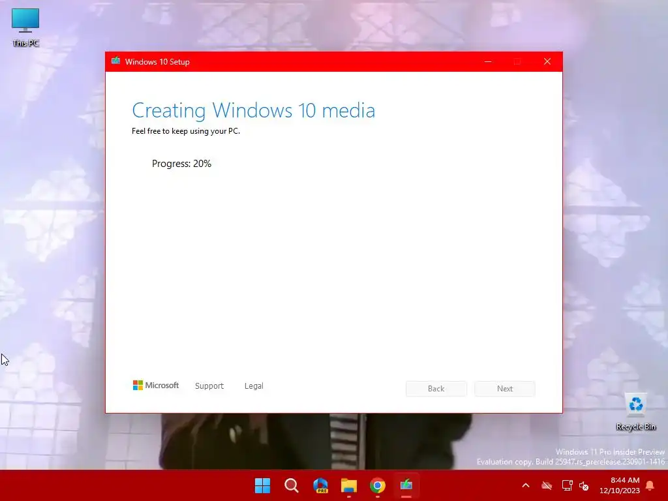
Task: Click the disabled maximize button
Action: [517, 62]
